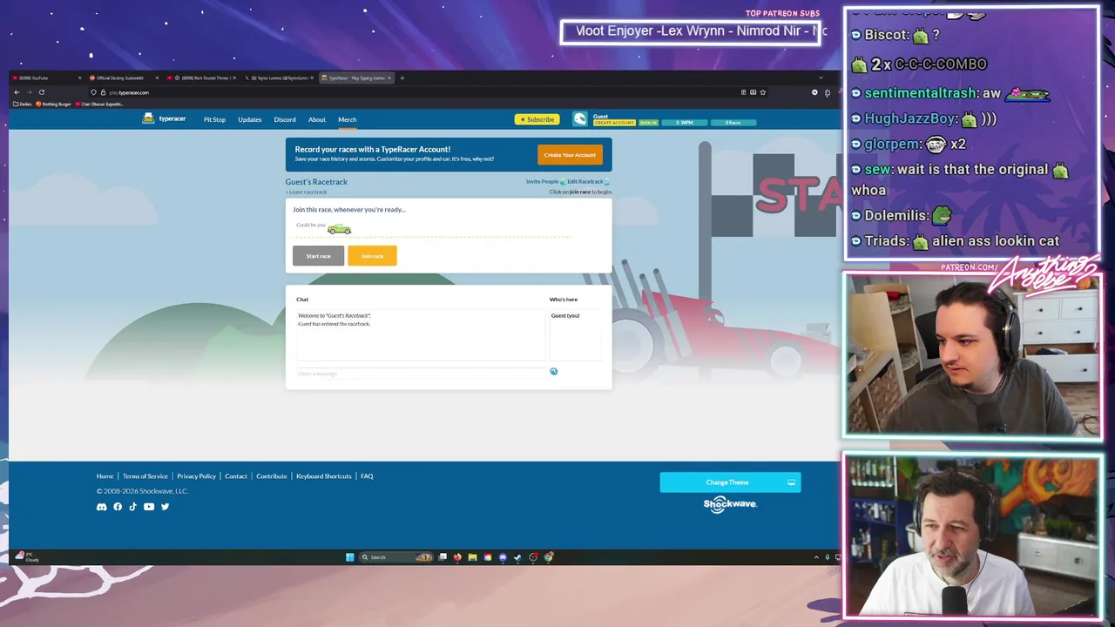Screen dimensions: 1115x627
Task: Click the grey Start race button
Action: pyautogui.click(x=318, y=256)
